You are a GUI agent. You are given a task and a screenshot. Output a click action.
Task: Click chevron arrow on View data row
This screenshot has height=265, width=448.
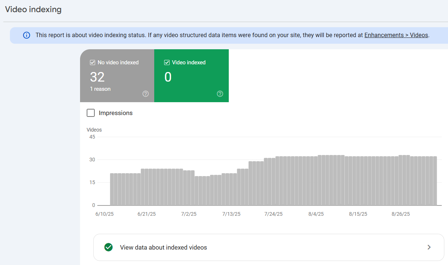click(x=429, y=247)
